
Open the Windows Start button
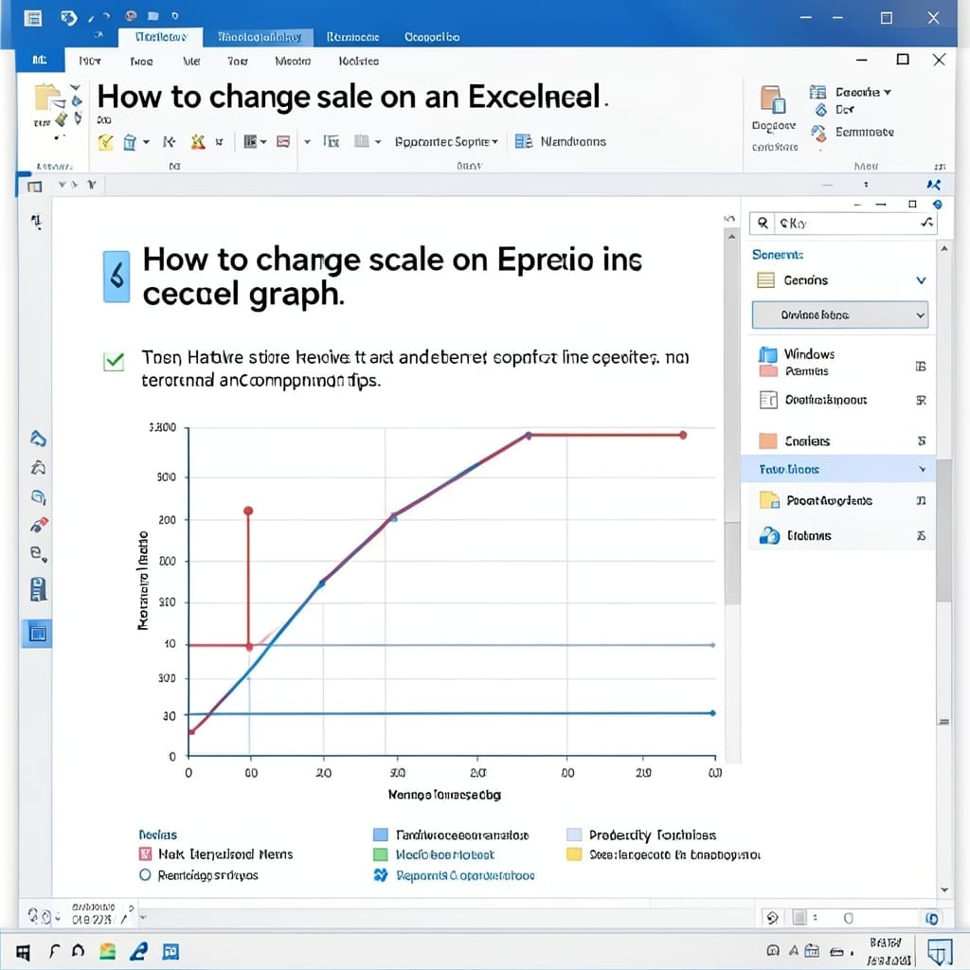(23, 952)
